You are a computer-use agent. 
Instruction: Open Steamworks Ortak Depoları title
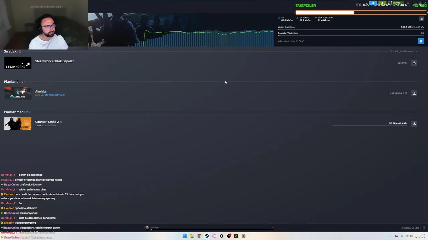(x=55, y=61)
